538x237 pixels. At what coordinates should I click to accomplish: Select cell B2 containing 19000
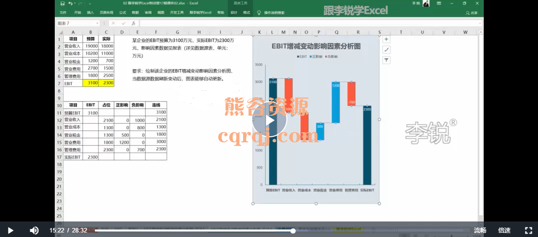tap(90, 46)
